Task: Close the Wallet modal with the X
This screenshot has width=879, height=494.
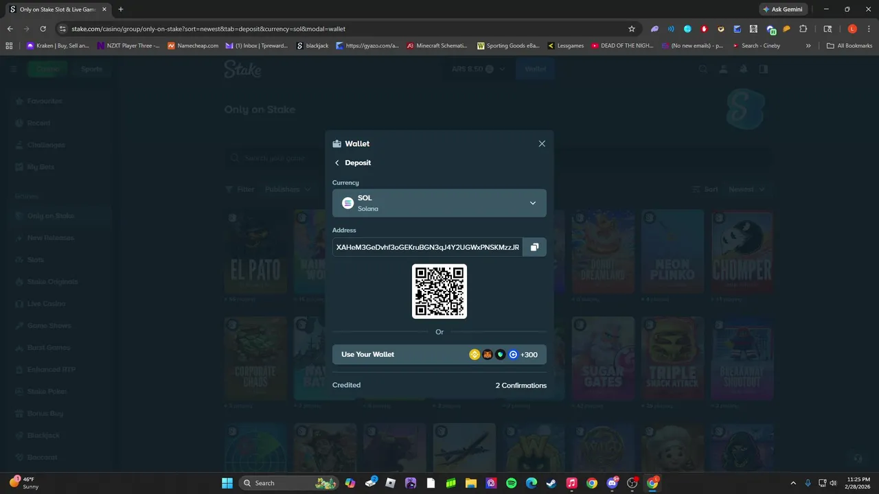Action: (x=542, y=143)
